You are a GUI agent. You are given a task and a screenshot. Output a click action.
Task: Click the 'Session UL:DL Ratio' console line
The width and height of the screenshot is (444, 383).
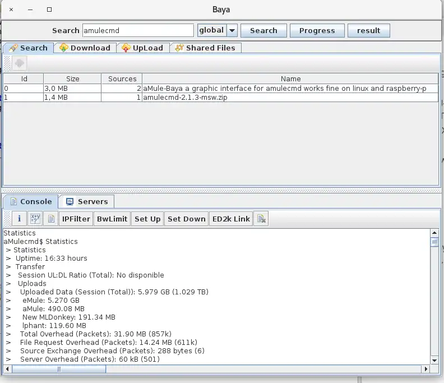click(x=91, y=275)
